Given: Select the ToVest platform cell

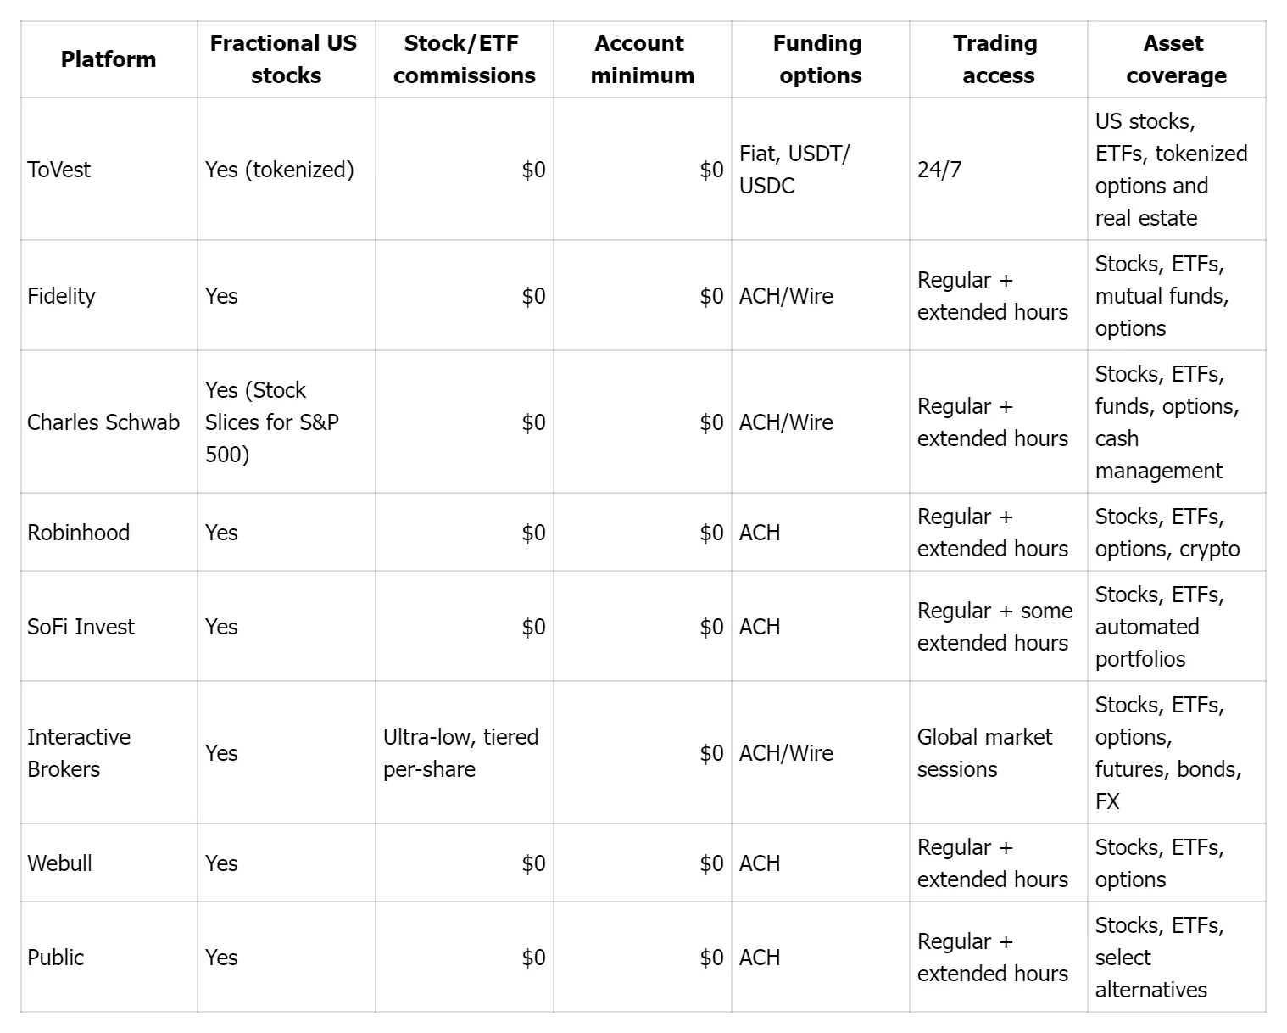Looking at the screenshot, I should coord(59,170).
